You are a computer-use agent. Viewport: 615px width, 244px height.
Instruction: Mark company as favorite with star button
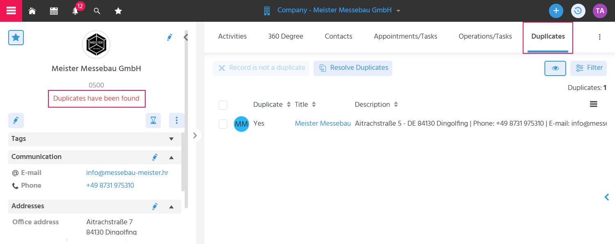pos(16,38)
